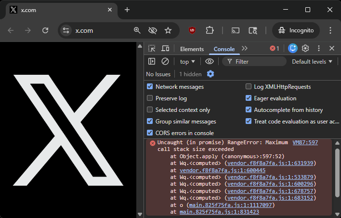Open link vendor.f8f8a7fa.js:1:533879
Screen dimensions: 341x218
pyautogui.click(x=270, y=177)
